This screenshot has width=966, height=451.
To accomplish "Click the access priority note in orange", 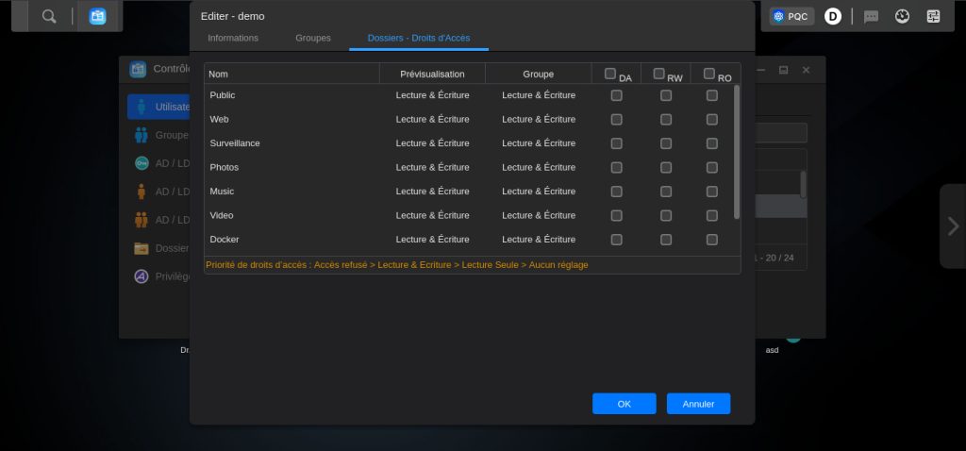I will click(397, 265).
